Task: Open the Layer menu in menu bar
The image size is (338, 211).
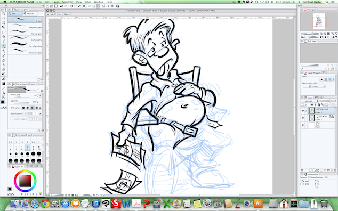Action: [x=55, y=2]
